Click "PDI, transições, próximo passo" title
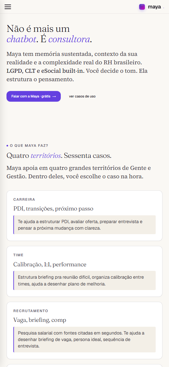The height and width of the screenshot is (367, 169). (53, 209)
